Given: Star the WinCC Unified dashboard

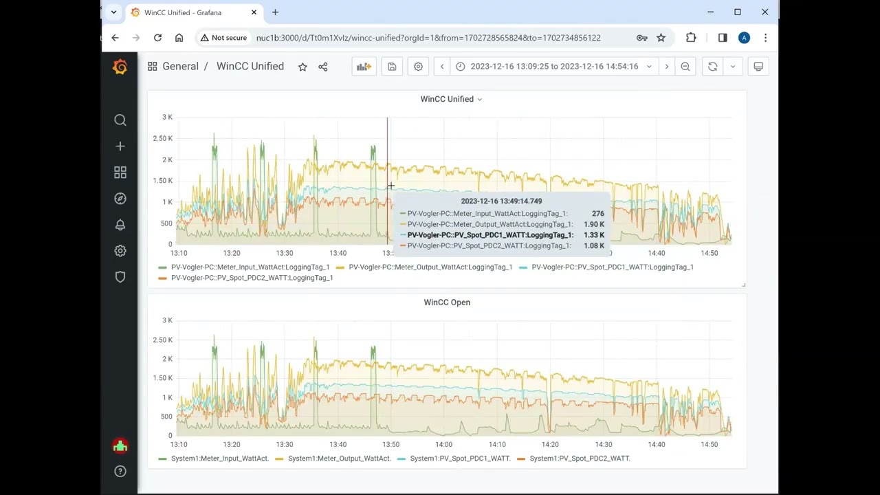Looking at the screenshot, I should click(302, 67).
